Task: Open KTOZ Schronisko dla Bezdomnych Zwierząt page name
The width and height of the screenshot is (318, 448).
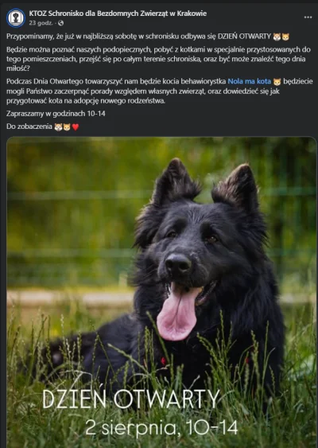Action: (x=118, y=14)
